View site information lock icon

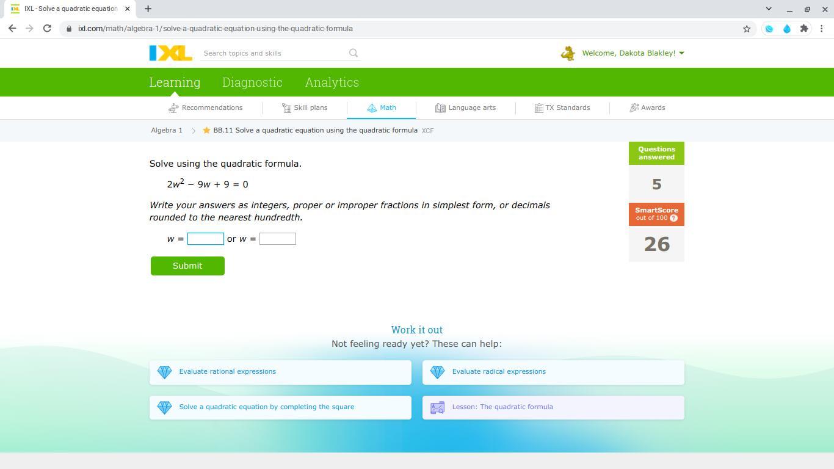pos(69,29)
